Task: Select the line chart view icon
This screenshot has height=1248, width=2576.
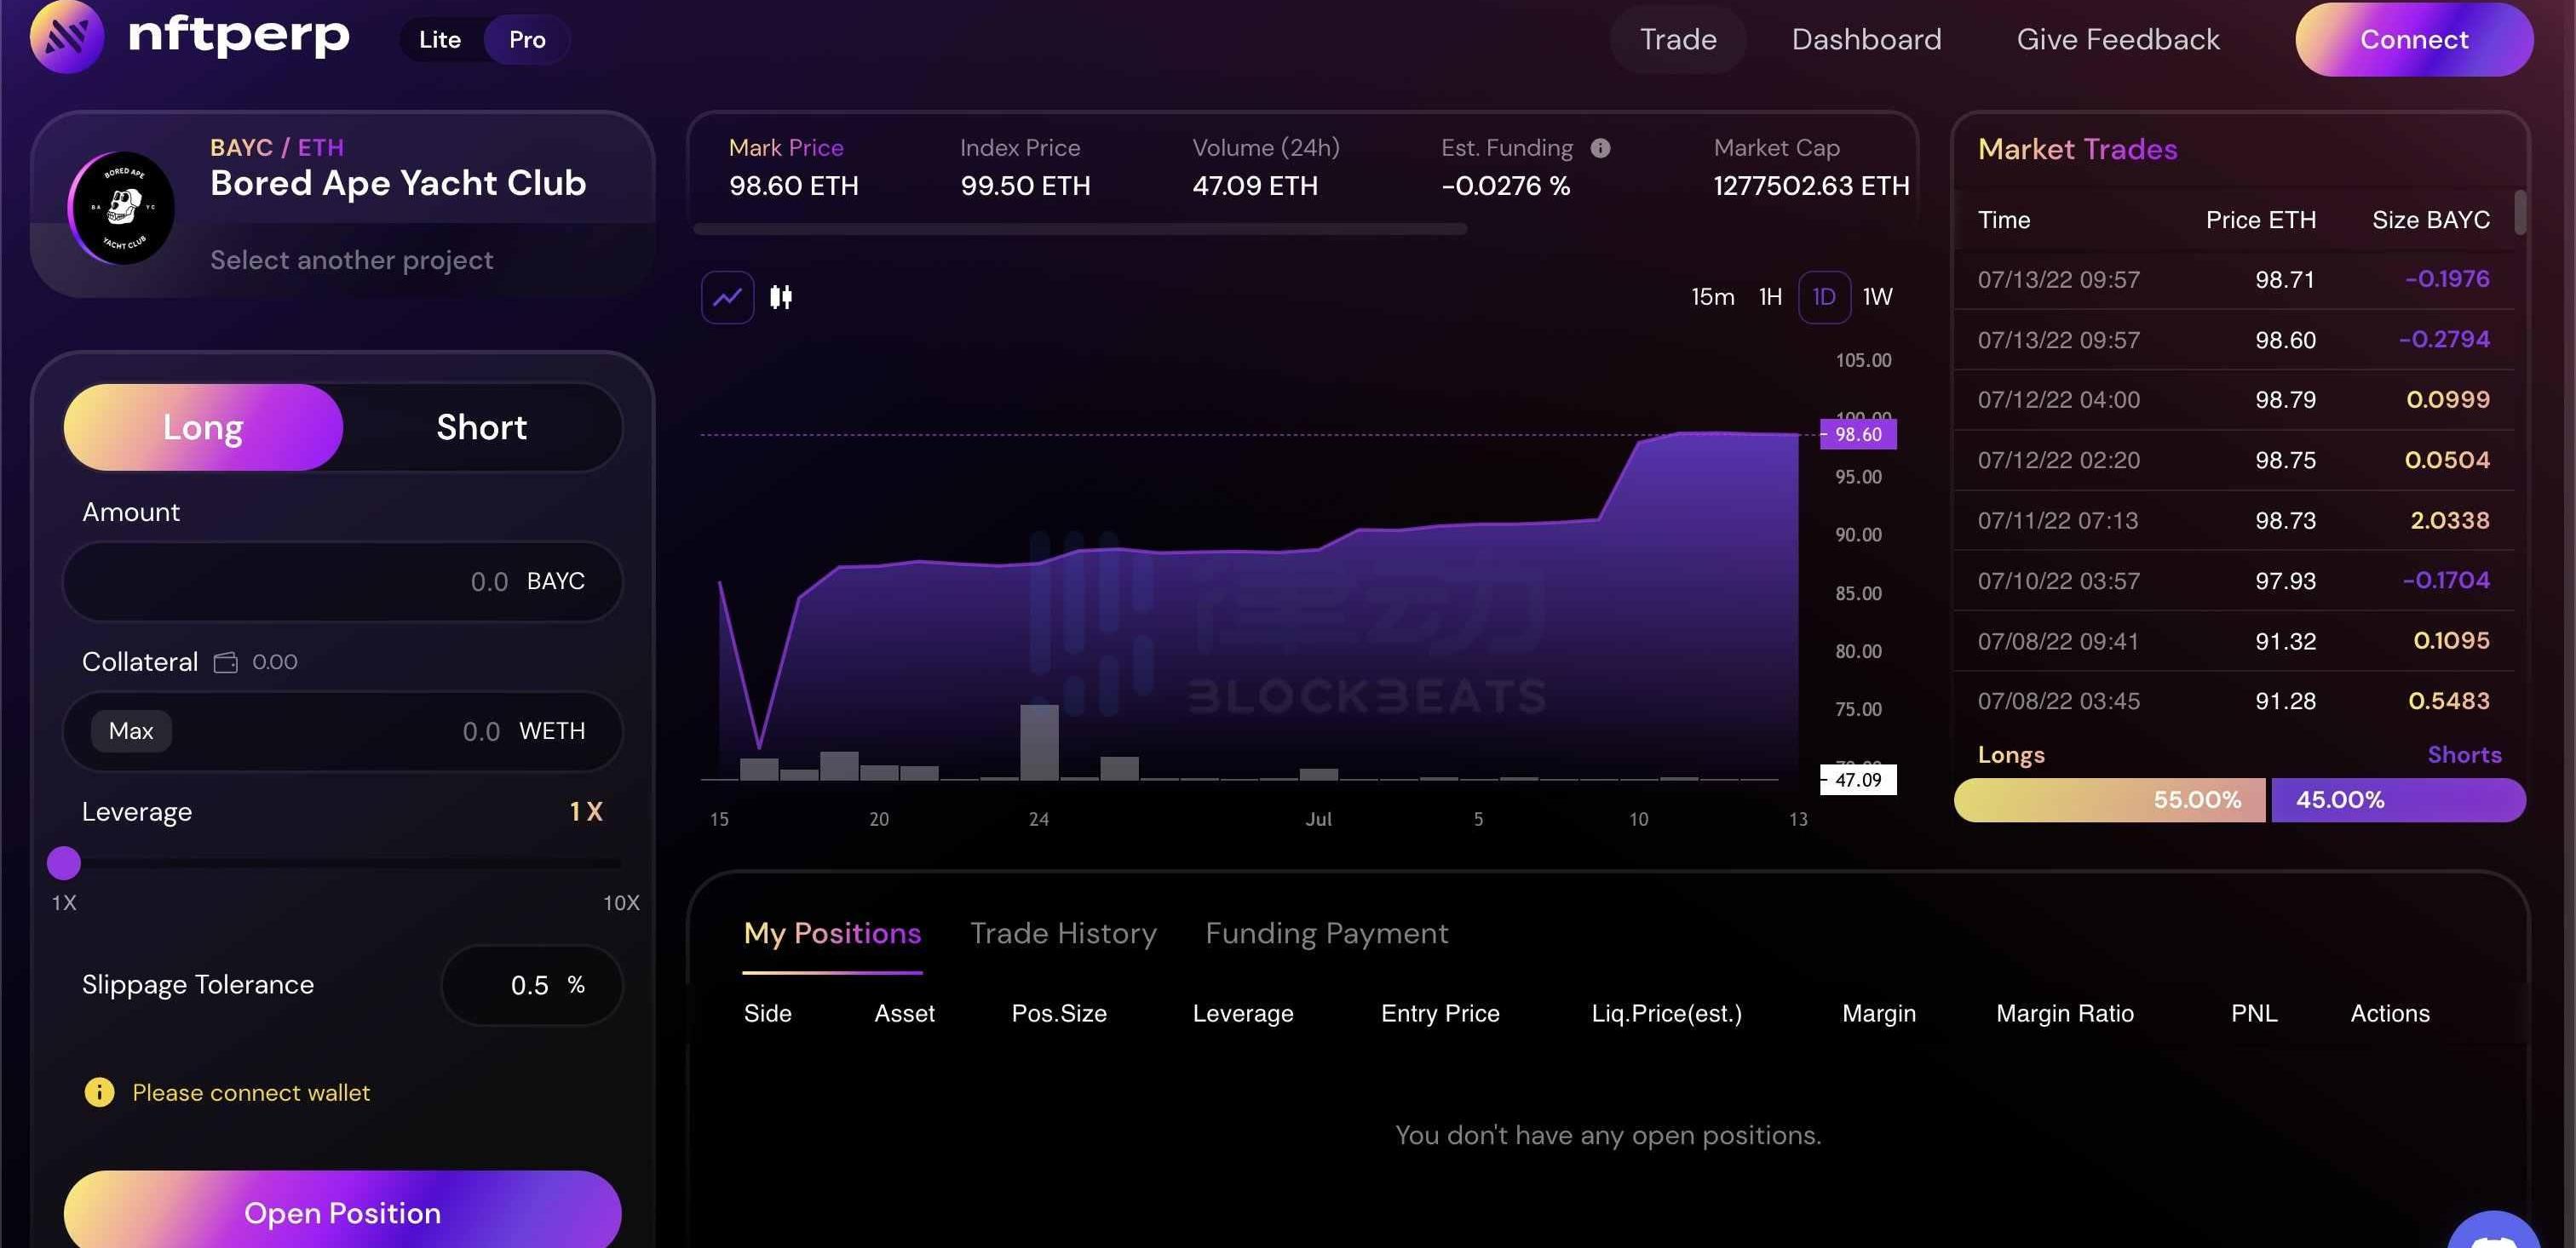Action: coord(727,297)
